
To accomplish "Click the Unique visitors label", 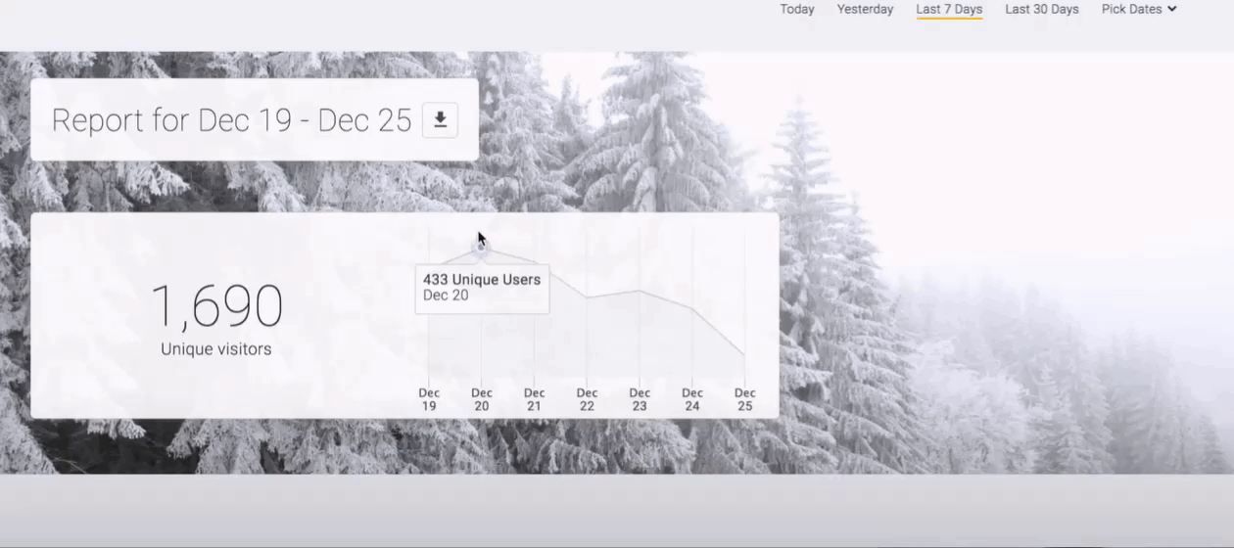I will click(x=216, y=349).
